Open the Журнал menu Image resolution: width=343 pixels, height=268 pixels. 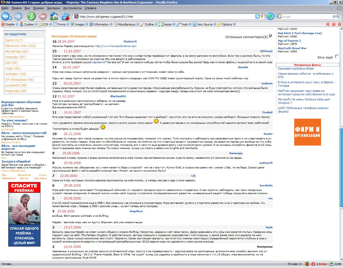pos(38,8)
